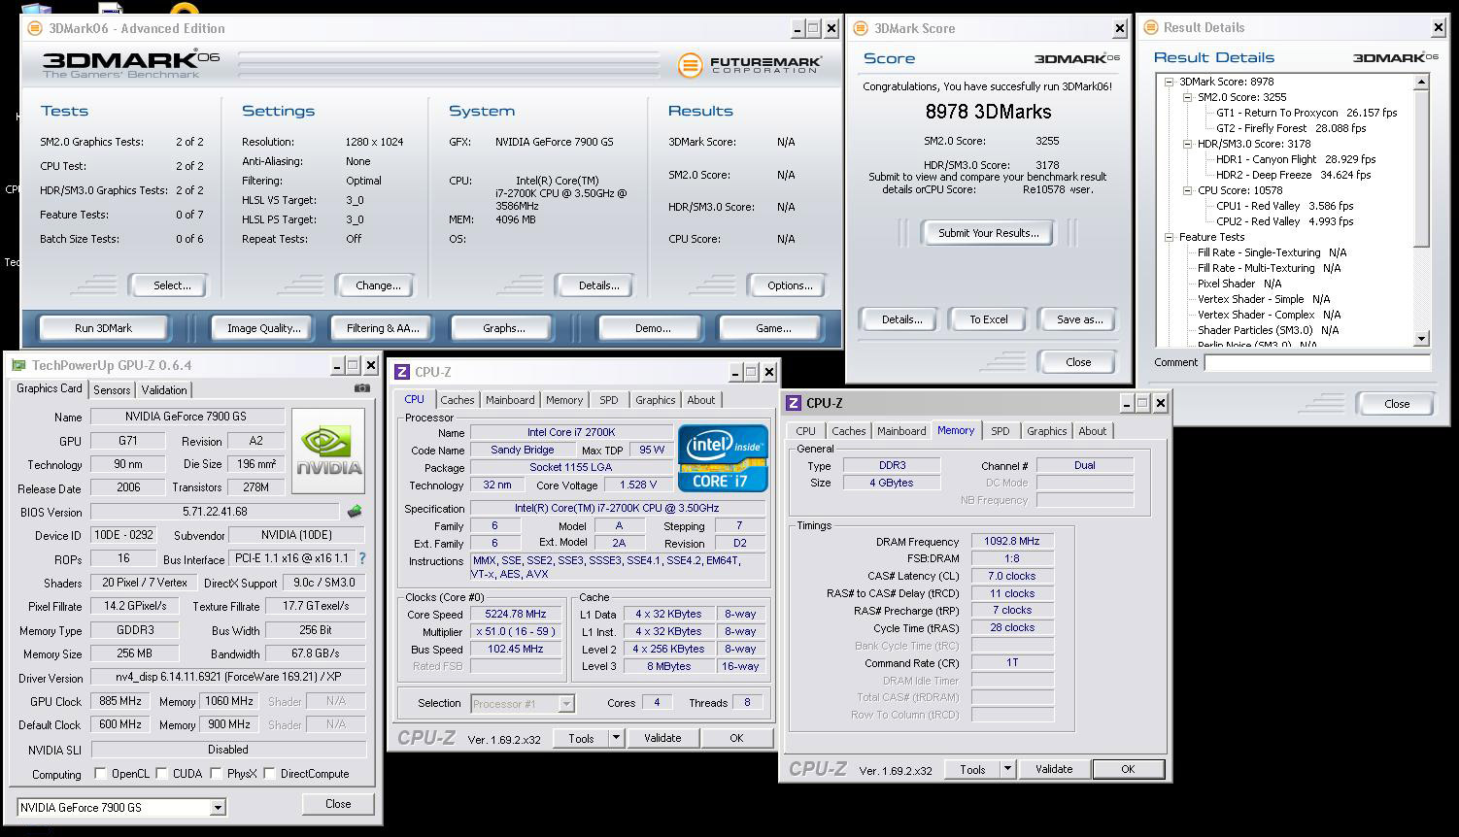The width and height of the screenshot is (1459, 837).
Task: Open the Mainboard tab in the CPU-Z processor window
Action: point(510,400)
